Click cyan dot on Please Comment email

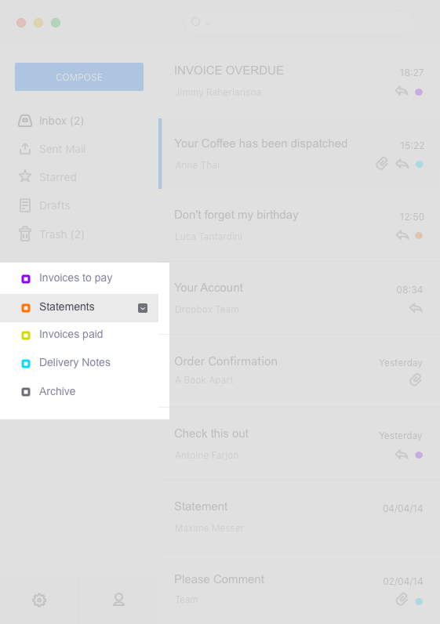pyautogui.click(x=419, y=601)
